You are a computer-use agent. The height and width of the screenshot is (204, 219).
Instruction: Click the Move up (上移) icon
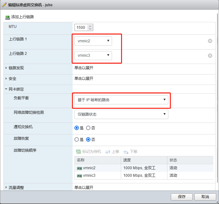point(108,152)
